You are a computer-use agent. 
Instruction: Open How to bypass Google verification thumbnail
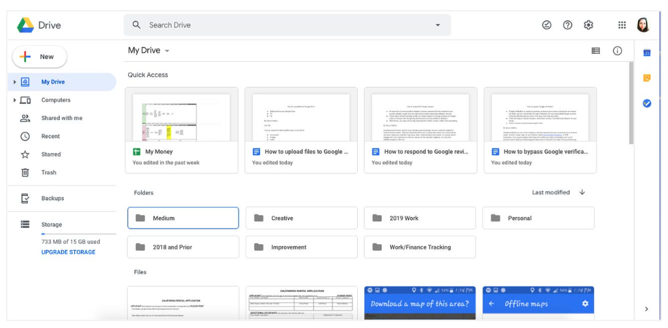(x=541, y=115)
